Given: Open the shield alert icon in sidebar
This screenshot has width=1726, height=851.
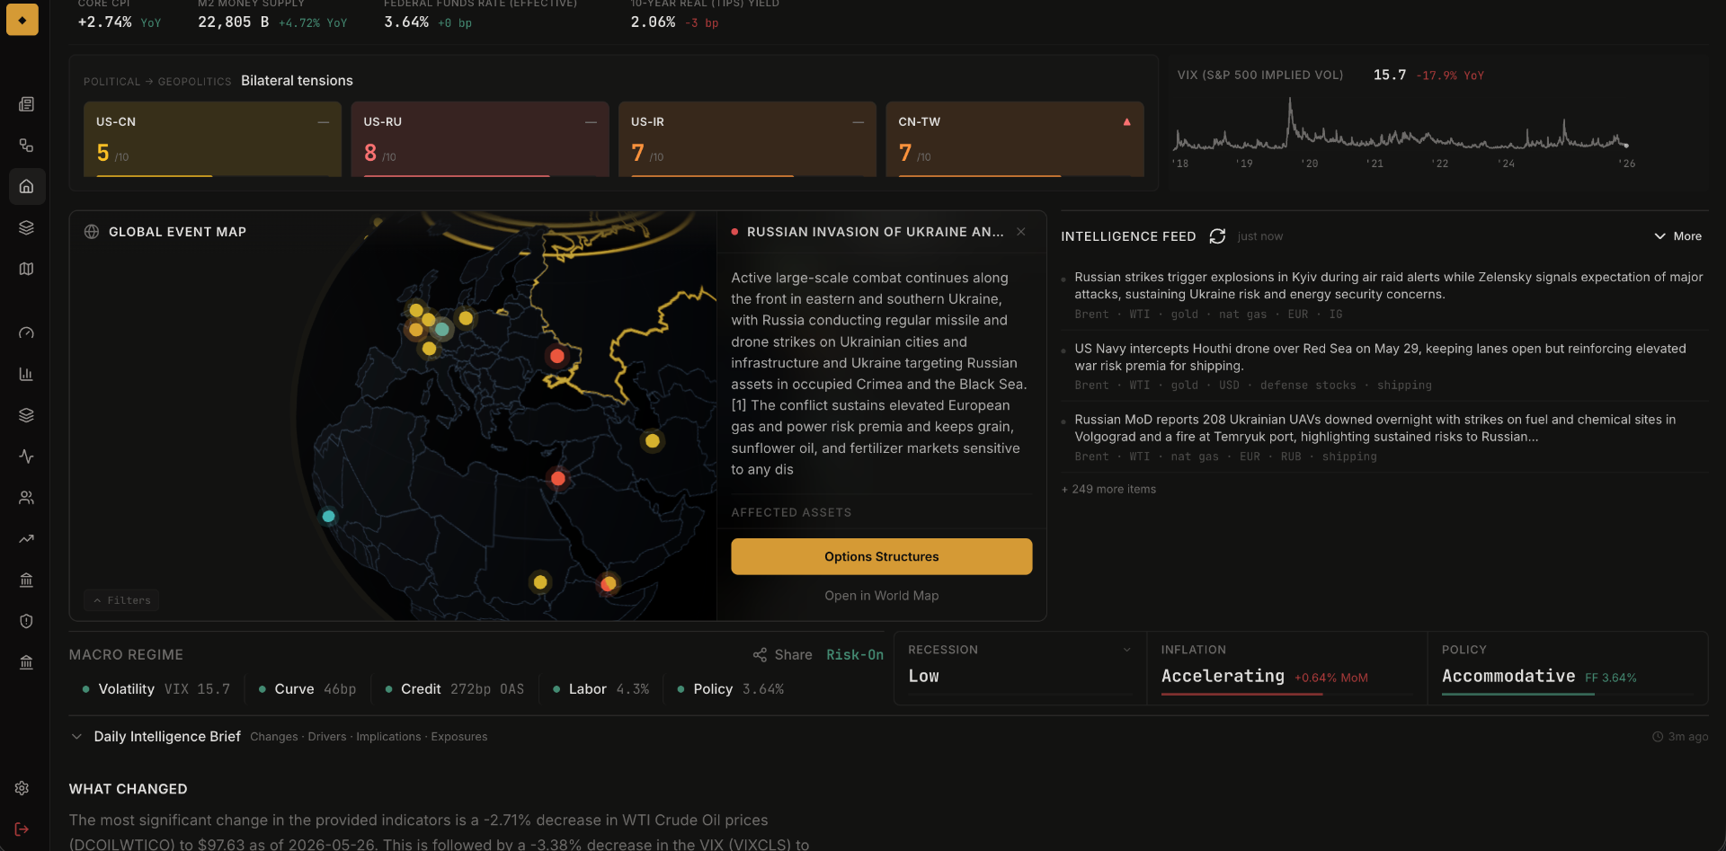Looking at the screenshot, I should tap(26, 621).
